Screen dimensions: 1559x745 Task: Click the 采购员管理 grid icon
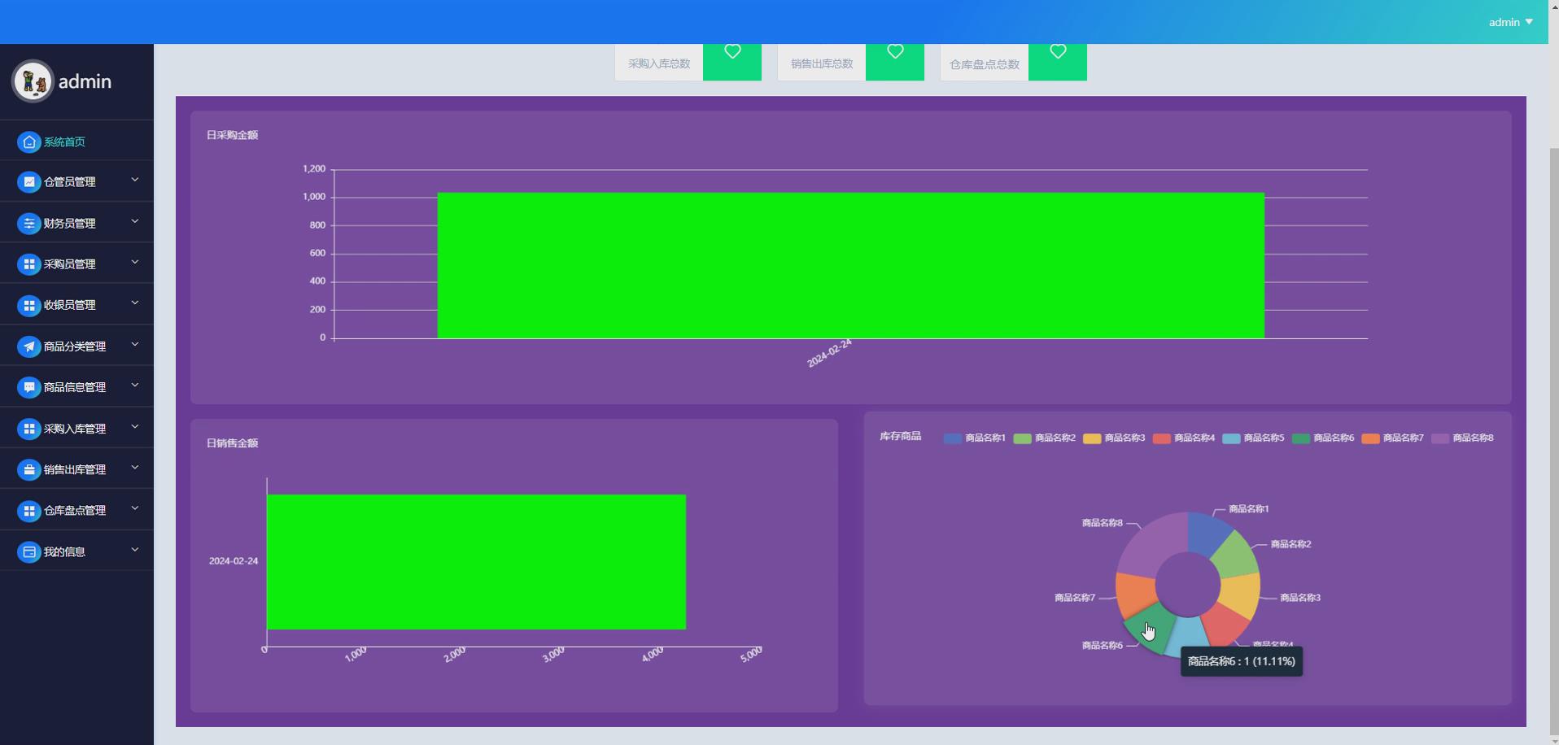pos(29,264)
